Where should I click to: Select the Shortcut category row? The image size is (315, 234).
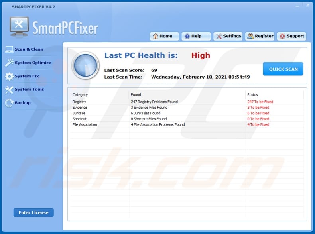click(x=187, y=119)
